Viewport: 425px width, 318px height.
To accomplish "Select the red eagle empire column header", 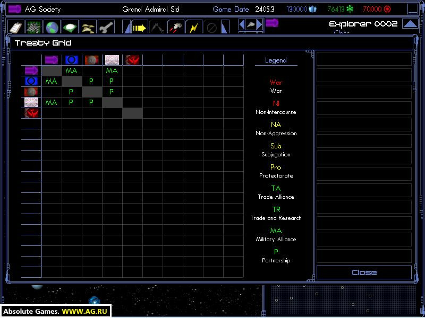I will [132, 60].
